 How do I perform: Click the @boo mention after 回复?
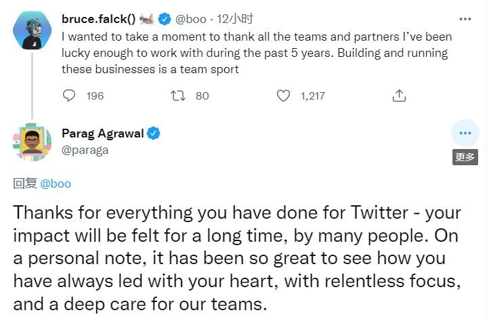point(56,184)
